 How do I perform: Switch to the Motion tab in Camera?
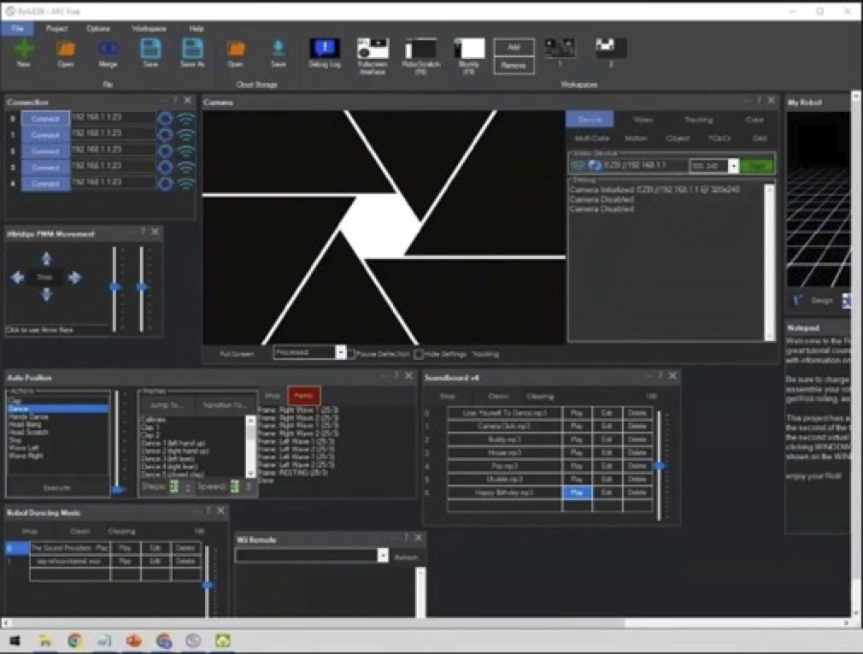(x=637, y=138)
